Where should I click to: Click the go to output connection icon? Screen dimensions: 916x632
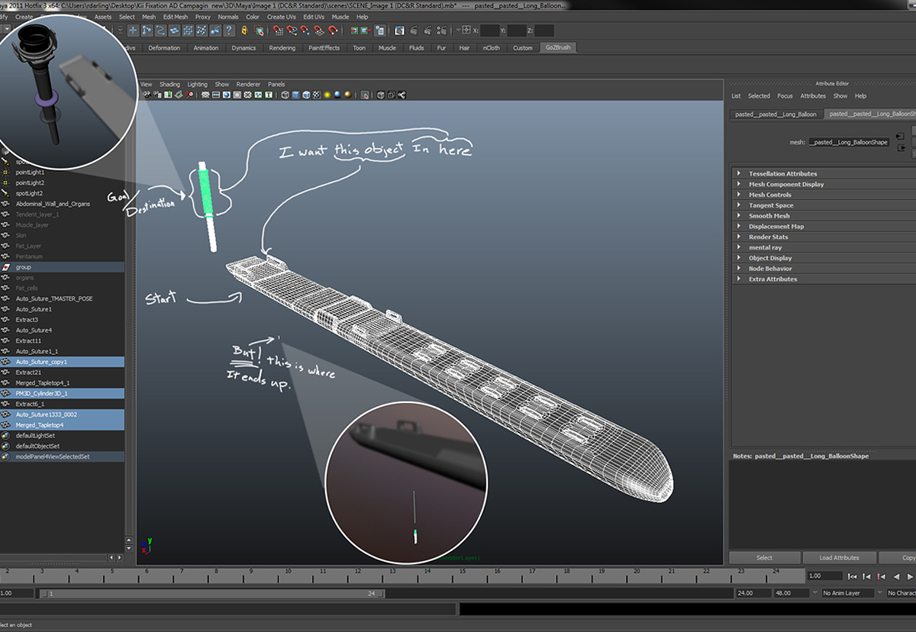901,147
